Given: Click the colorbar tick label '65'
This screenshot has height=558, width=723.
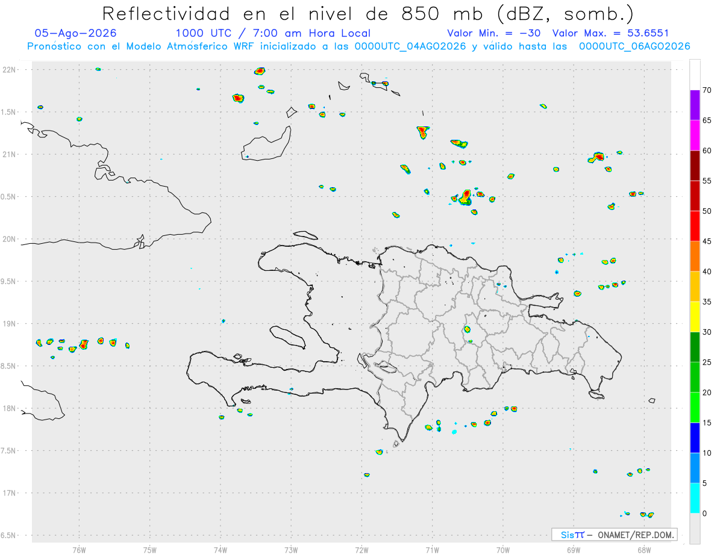Looking at the screenshot, I should pos(707,120).
